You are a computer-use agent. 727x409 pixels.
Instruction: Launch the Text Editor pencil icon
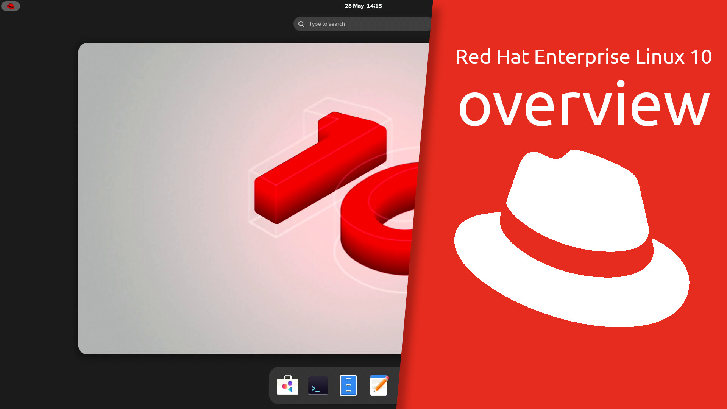point(379,385)
